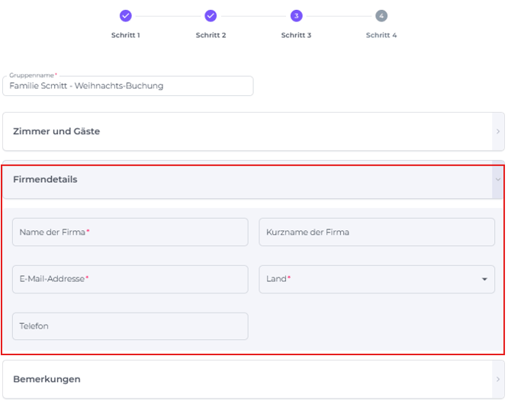Image resolution: width=511 pixels, height=404 pixels.
Task: Expand the Bemerkungen section
Action: click(x=244, y=379)
